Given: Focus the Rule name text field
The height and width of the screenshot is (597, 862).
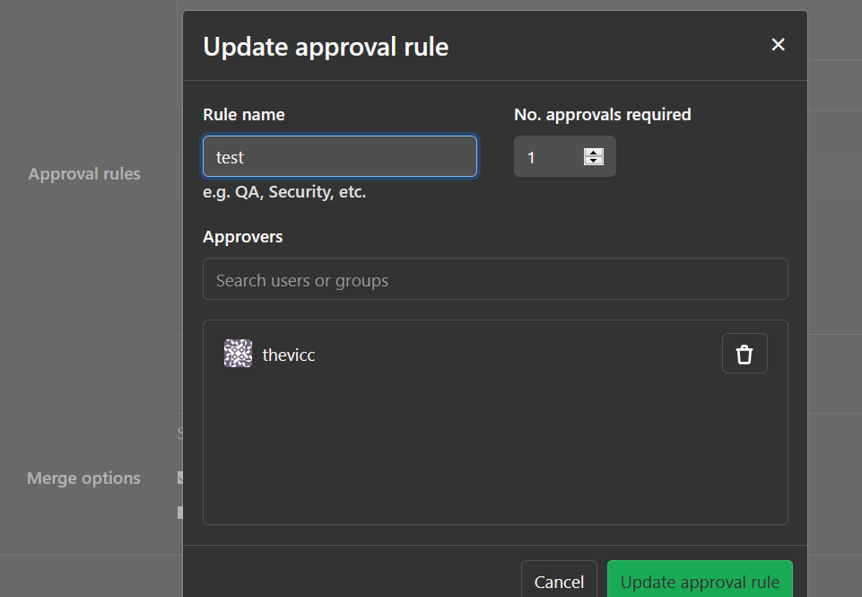Looking at the screenshot, I should pyautogui.click(x=340, y=157).
